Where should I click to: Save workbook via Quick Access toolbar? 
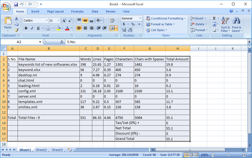tap(16, 4)
